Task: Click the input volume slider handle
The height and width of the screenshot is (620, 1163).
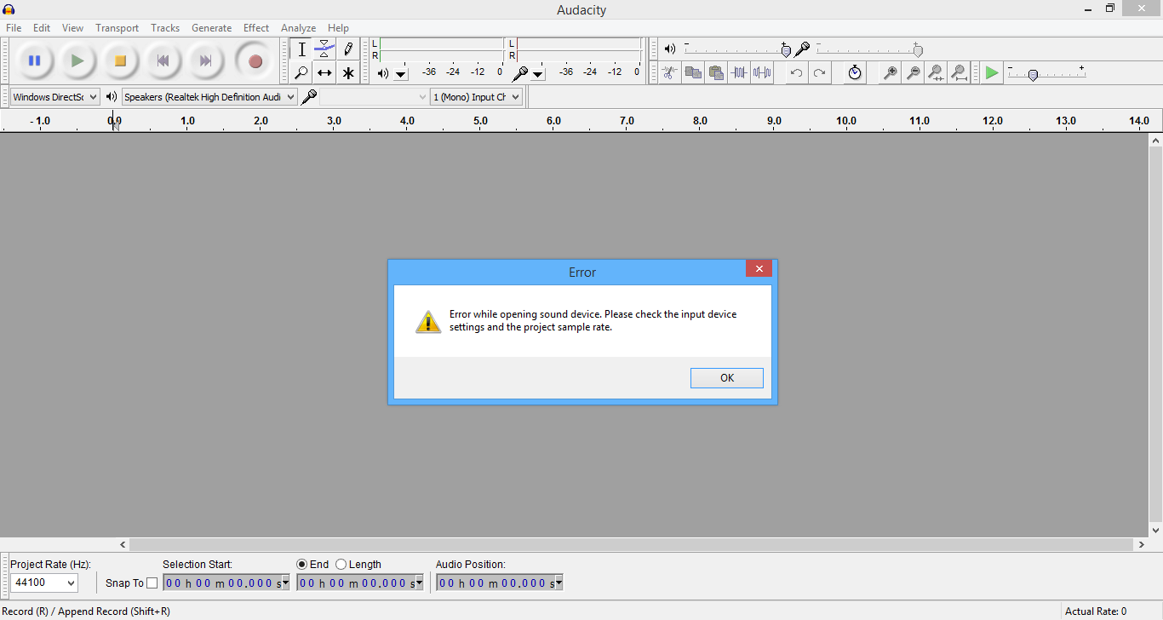Action: click(918, 50)
